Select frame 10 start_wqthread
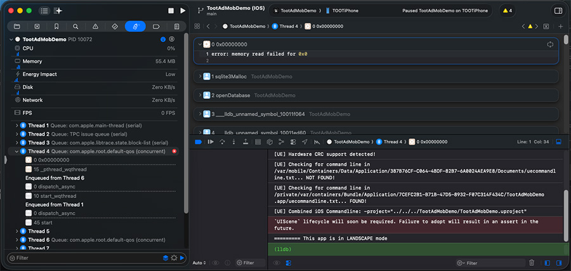This screenshot has width=571, height=271. point(51,196)
